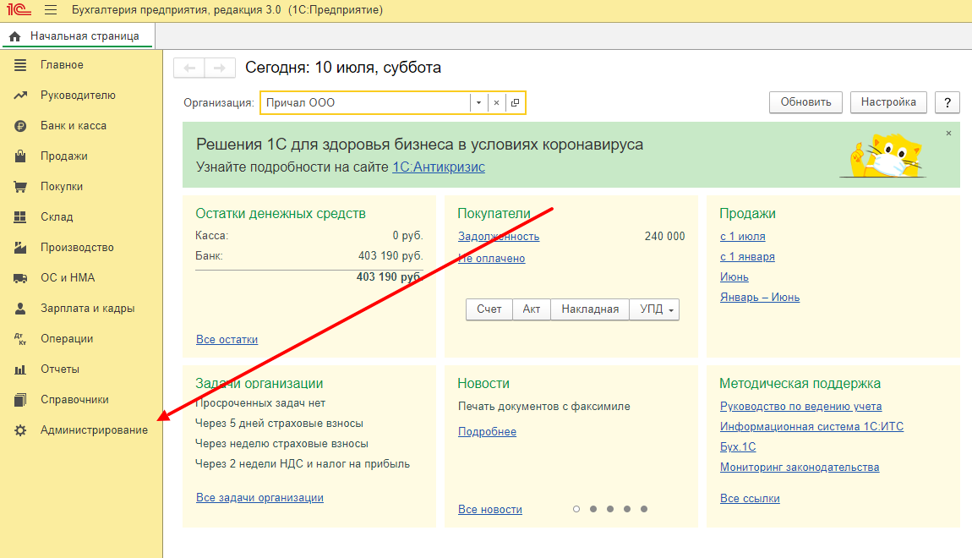Click the Продажи shopping bag icon

coord(20,156)
